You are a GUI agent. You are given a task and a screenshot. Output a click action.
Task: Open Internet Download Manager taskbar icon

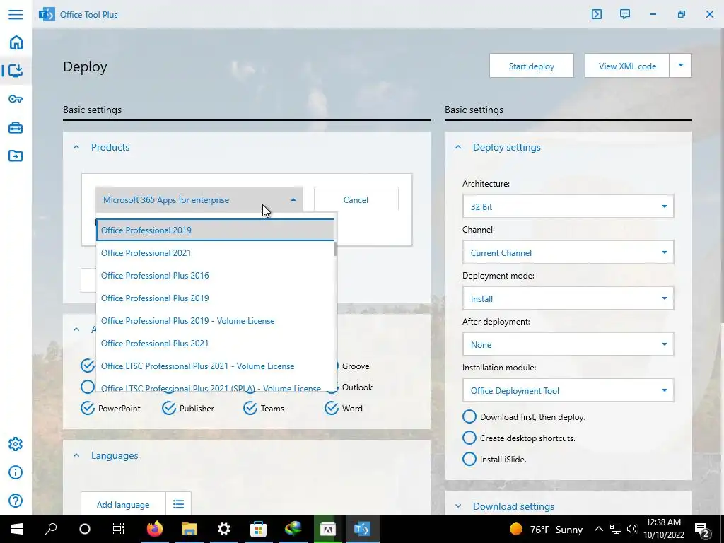(x=293, y=529)
